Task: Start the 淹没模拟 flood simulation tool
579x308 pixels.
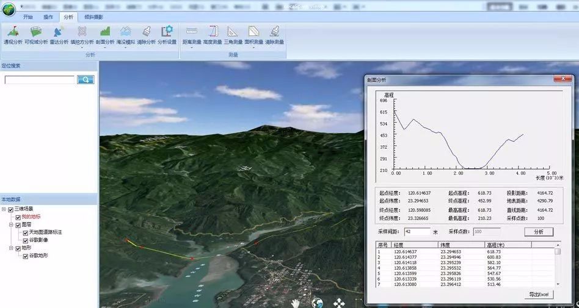Action: [126, 35]
